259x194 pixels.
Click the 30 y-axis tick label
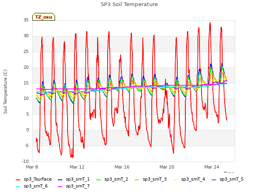click(x=26, y=36)
